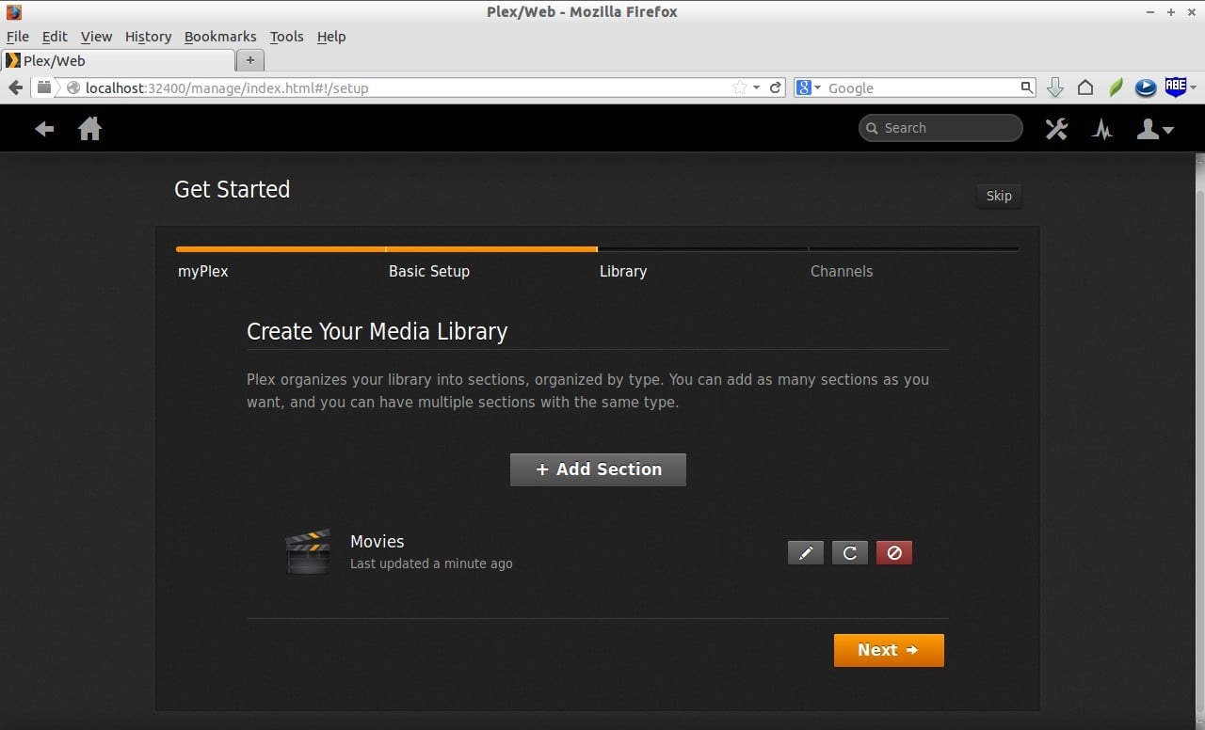
Task: Reload the page
Action: pos(775,87)
